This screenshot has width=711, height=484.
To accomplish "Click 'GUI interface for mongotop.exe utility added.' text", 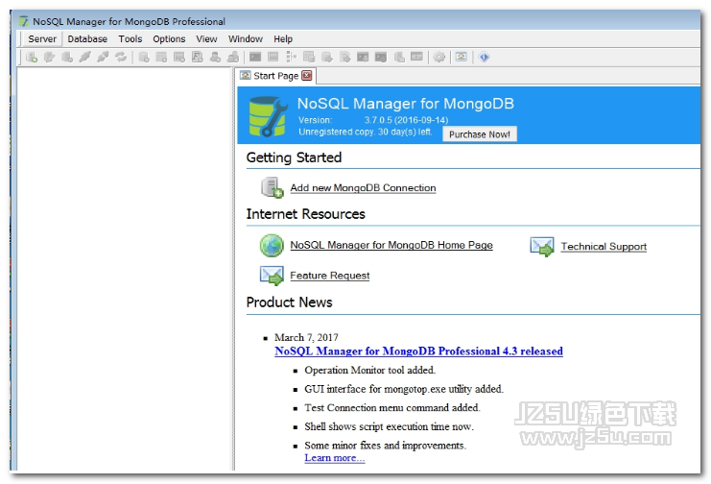I will (404, 389).
